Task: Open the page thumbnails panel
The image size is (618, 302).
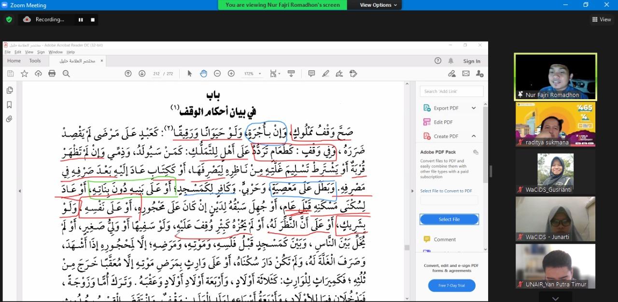Action: pyautogui.click(x=9, y=90)
